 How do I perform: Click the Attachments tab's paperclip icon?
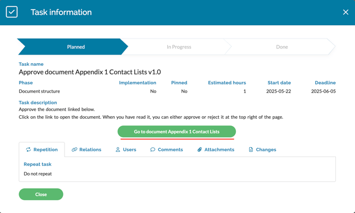[x=200, y=150]
